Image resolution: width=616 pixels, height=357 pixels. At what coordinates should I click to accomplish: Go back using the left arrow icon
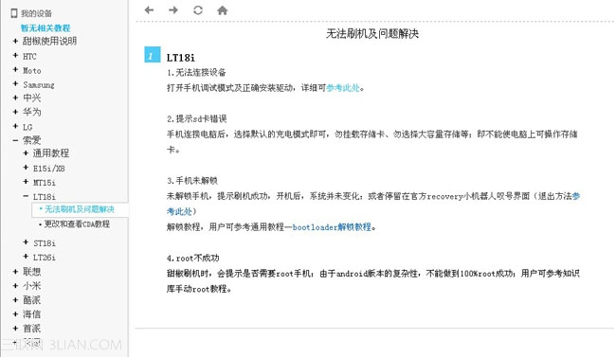pyautogui.click(x=150, y=10)
